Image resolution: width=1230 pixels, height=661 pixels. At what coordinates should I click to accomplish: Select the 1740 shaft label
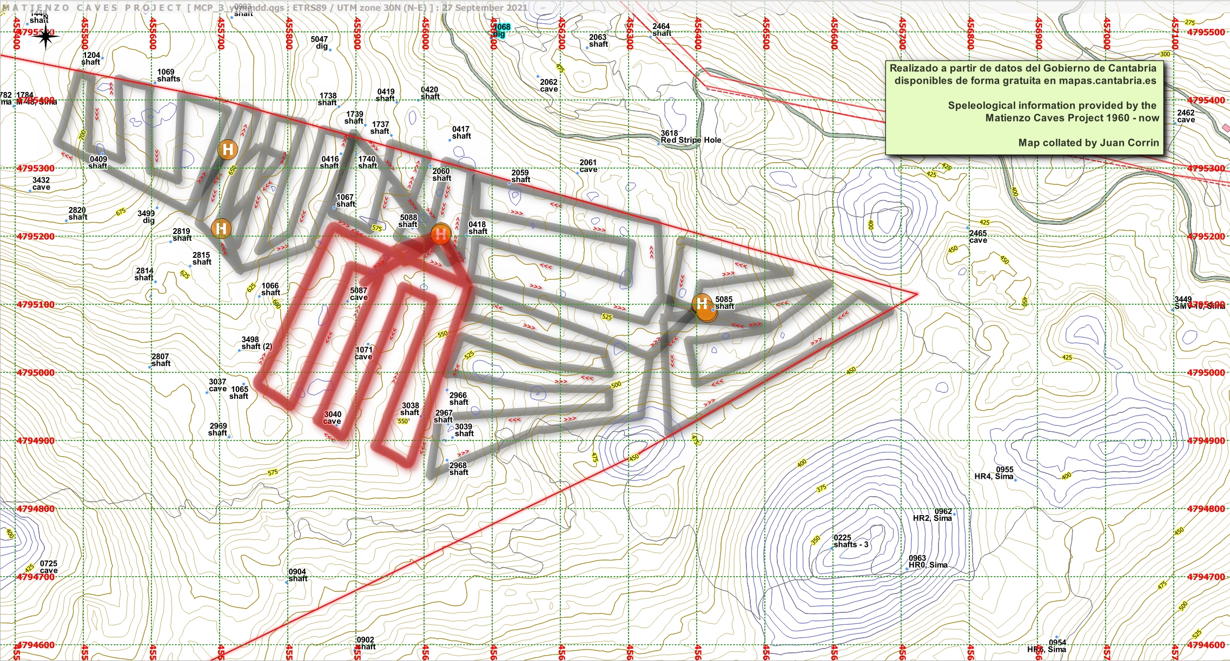point(367,162)
